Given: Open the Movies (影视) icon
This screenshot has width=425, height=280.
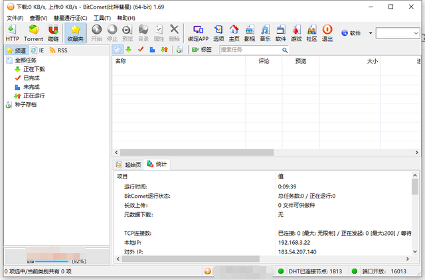Looking at the screenshot, I should pos(250,33).
